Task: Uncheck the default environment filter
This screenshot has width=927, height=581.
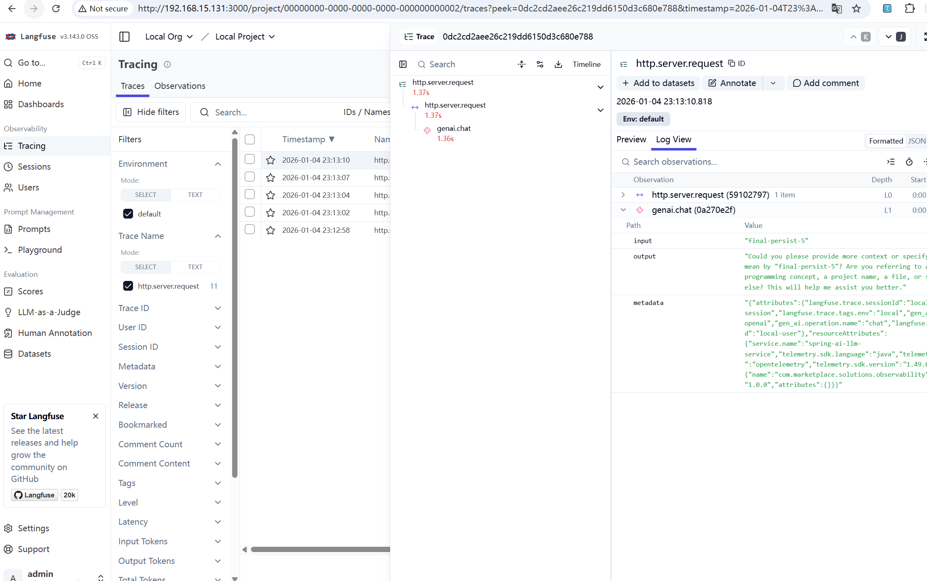Action: tap(128, 213)
